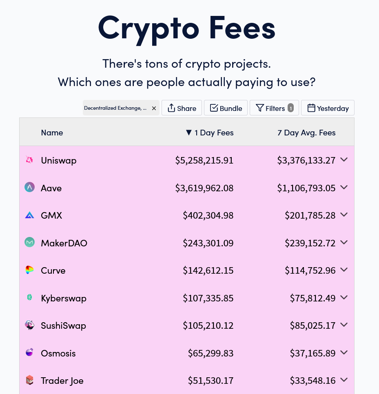Image resolution: width=379 pixels, height=394 pixels.
Task: Click the SushiSwap logo icon
Action: (x=29, y=325)
